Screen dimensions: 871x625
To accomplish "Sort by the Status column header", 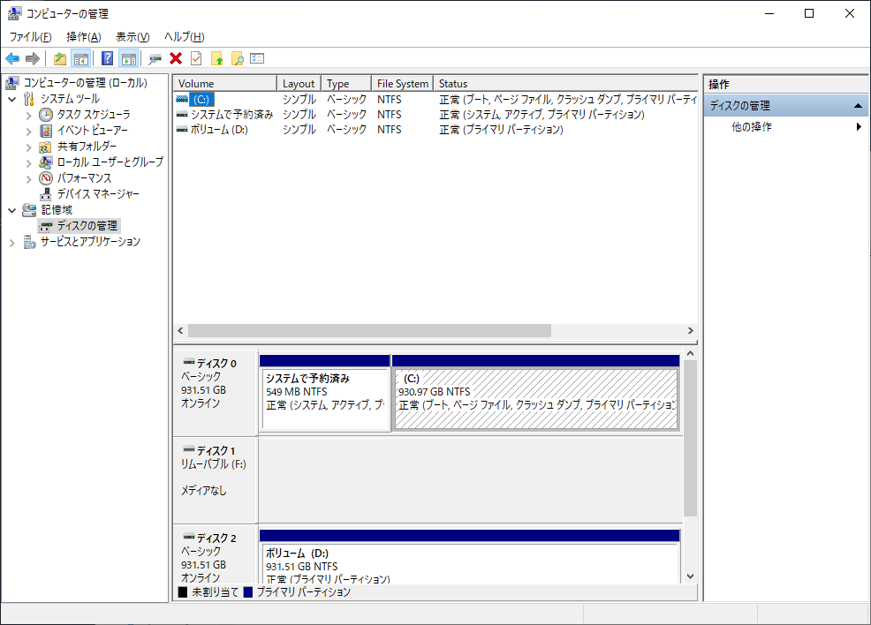I will tap(565, 83).
